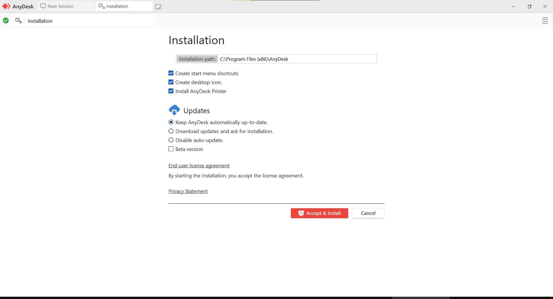The height and width of the screenshot is (299, 553).
Task: Click the green connection status check icon
Action: [6, 20]
